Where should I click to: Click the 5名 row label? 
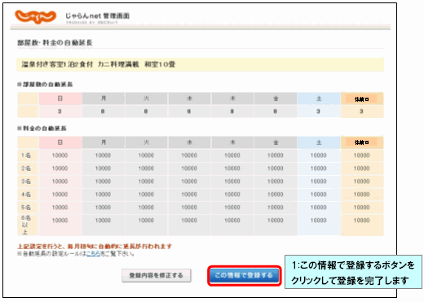pyautogui.click(x=26, y=208)
